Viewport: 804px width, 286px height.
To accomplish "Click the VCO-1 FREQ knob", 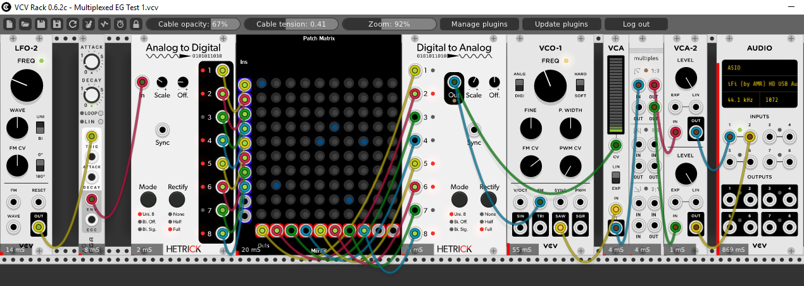I will click(x=550, y=86).
